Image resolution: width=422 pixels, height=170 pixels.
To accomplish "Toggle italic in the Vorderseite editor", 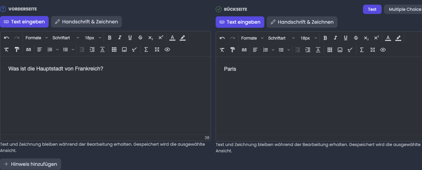I will (120, 38).
